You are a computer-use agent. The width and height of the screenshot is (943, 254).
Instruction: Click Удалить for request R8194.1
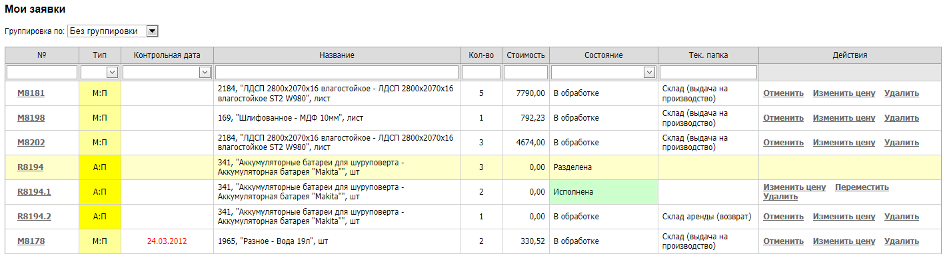point(781,197)
